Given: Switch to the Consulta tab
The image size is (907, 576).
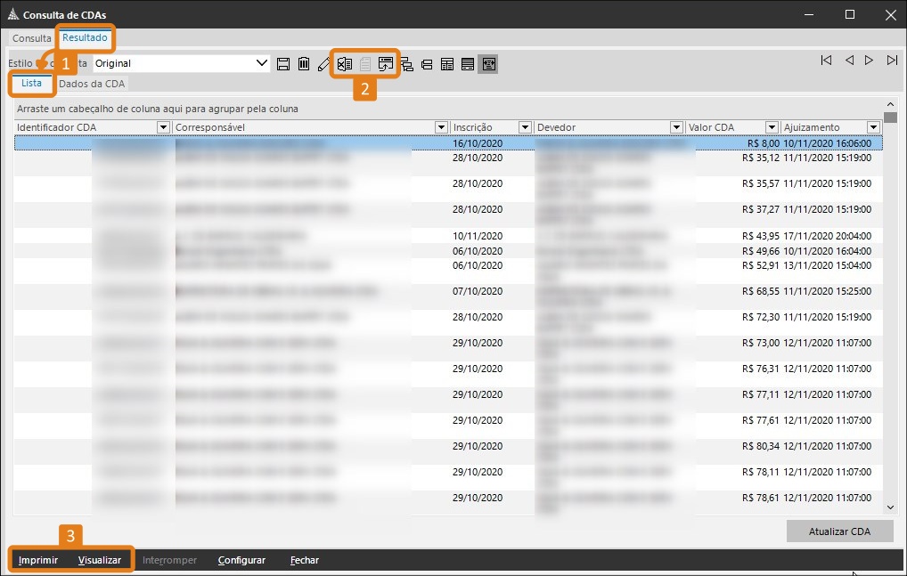Looking at the screenshot, I should pos(32,38).
